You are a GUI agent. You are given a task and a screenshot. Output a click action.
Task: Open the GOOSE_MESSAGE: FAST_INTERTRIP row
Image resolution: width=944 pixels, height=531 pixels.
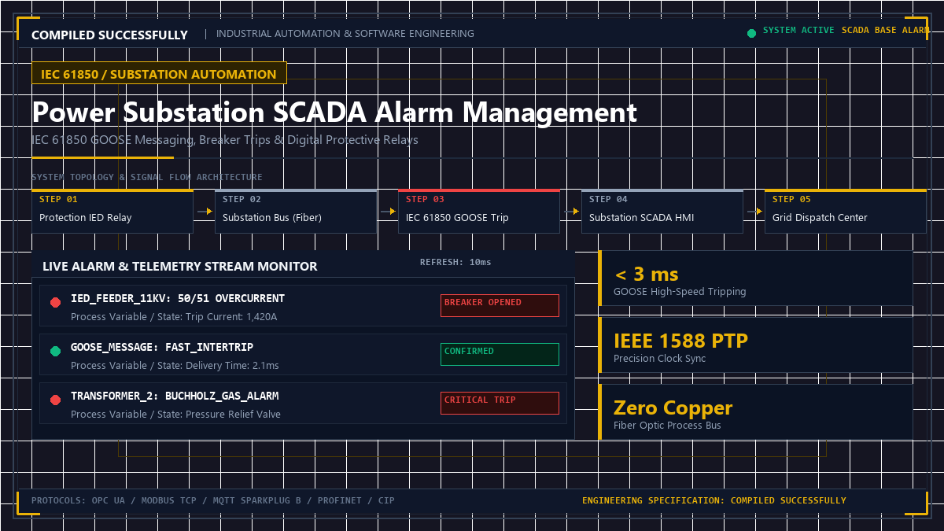pos(303,355)
